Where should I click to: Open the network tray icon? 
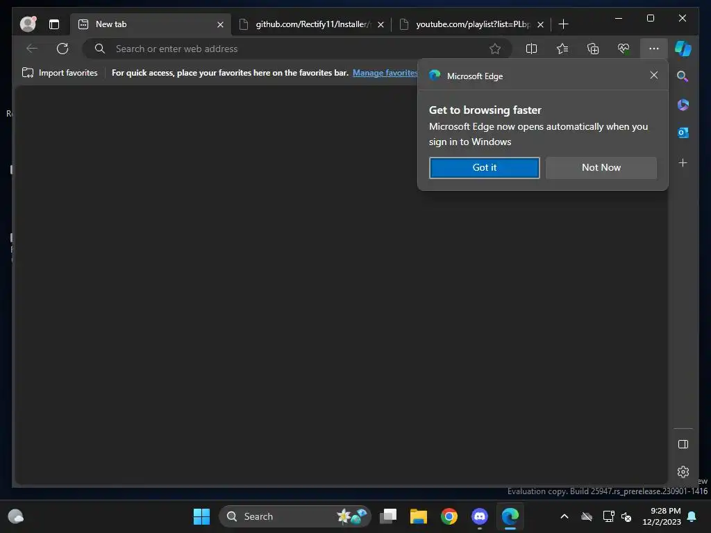click(608, 516)
